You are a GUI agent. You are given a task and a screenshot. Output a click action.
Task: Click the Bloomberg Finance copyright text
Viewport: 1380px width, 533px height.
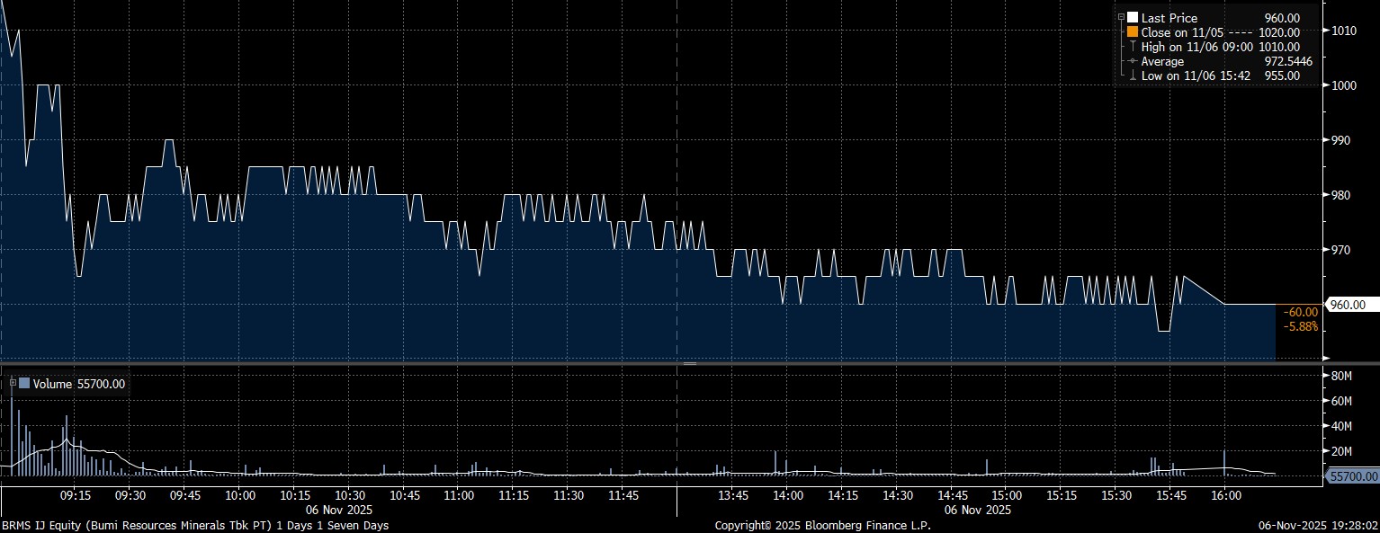(822, 525)
